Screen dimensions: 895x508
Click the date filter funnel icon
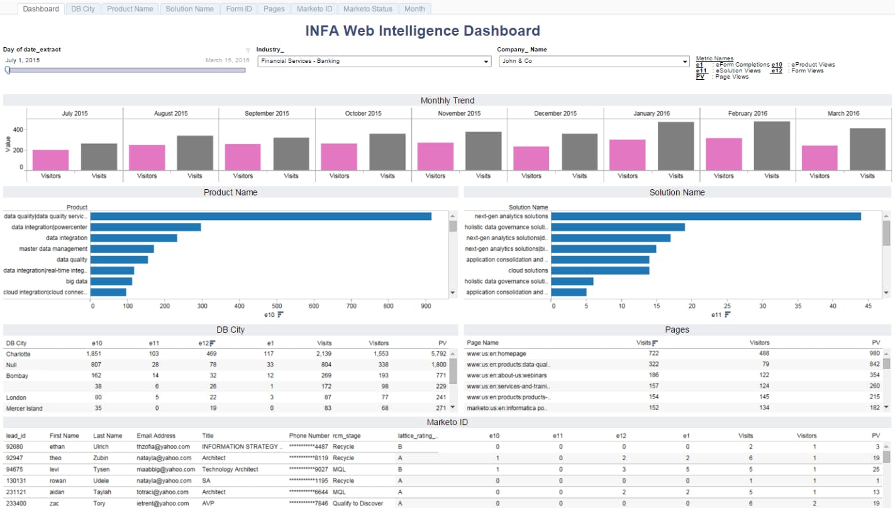point(248,50)
